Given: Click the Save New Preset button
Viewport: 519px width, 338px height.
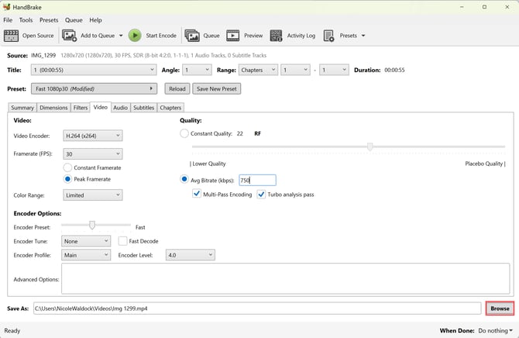Looking at the screenshot, I should pyautogui.click(x=216, y=89).
